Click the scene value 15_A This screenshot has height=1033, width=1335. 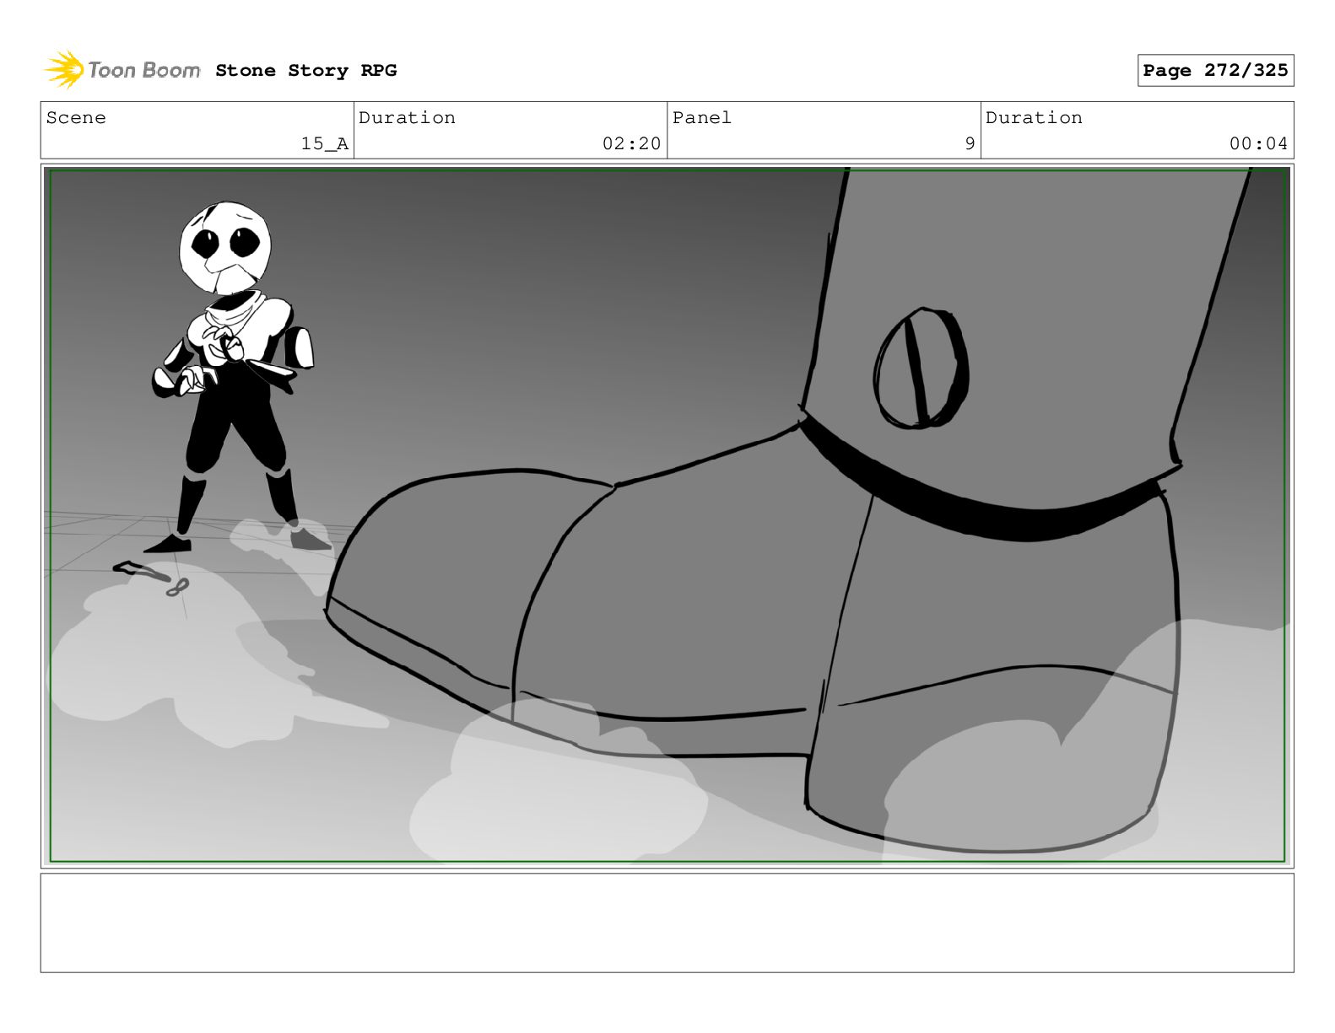(325, 144)
